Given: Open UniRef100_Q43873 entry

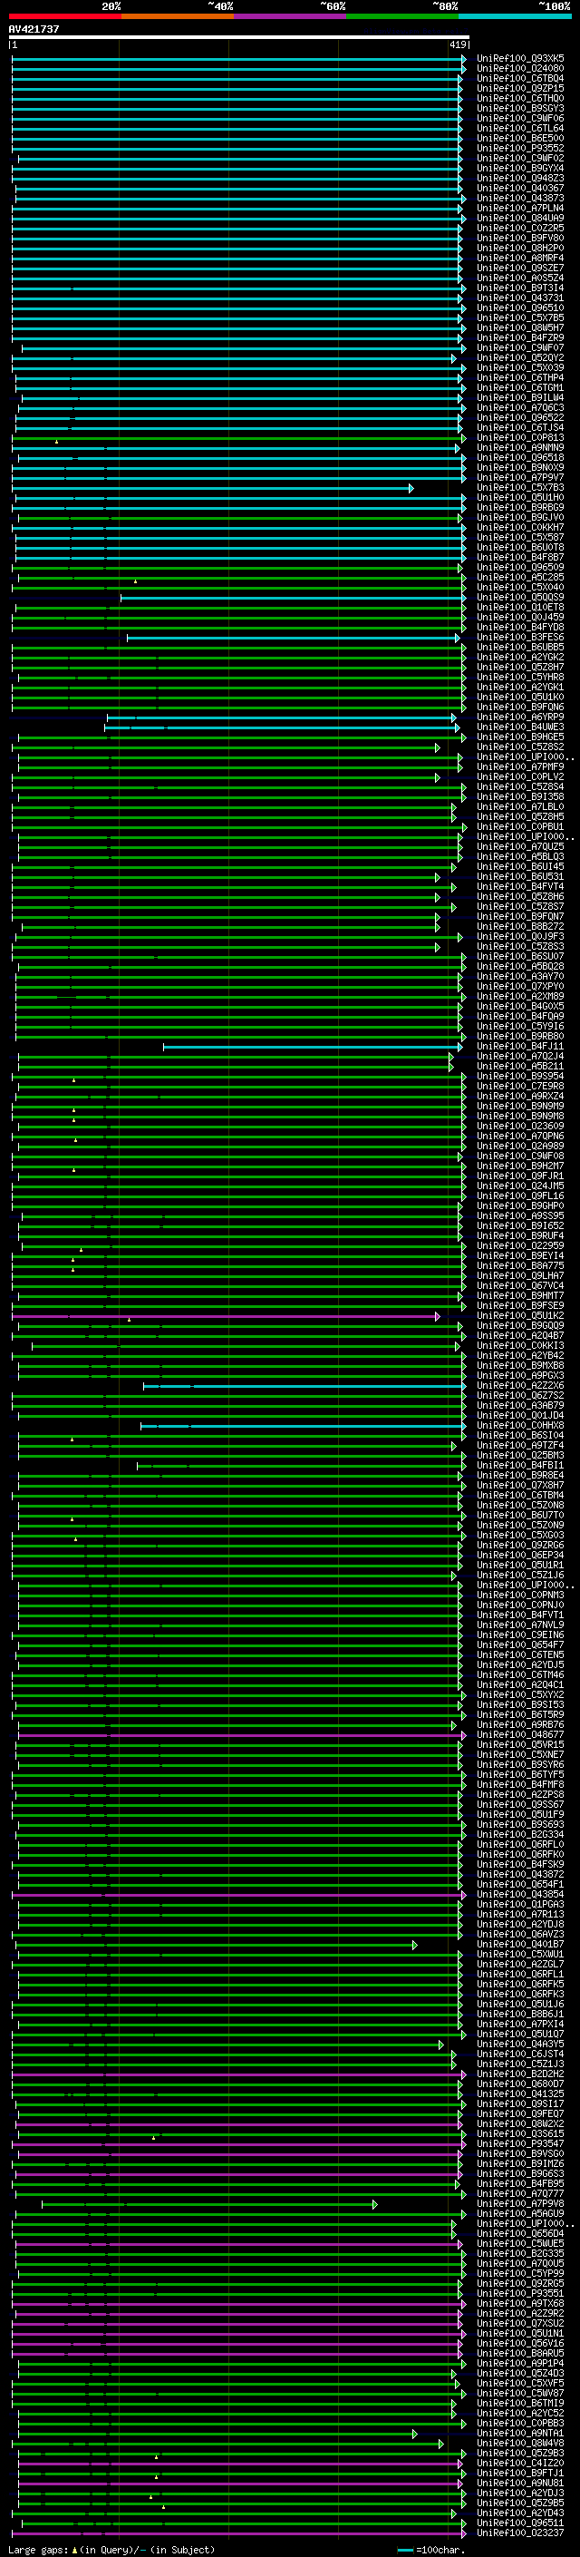Looking at the screenshot, I should [x=520, y=199].
